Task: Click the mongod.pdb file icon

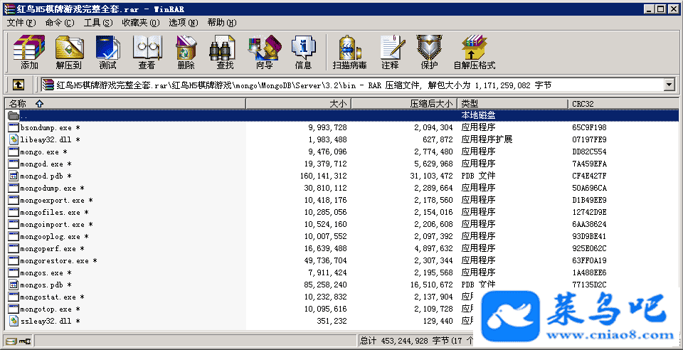Action: click(x=14, y=176)
